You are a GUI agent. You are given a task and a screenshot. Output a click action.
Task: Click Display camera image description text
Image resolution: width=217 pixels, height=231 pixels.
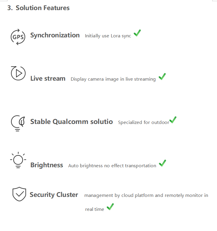coord(113,79)
